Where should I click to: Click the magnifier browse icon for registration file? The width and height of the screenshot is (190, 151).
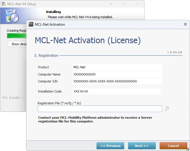point(167,109)
